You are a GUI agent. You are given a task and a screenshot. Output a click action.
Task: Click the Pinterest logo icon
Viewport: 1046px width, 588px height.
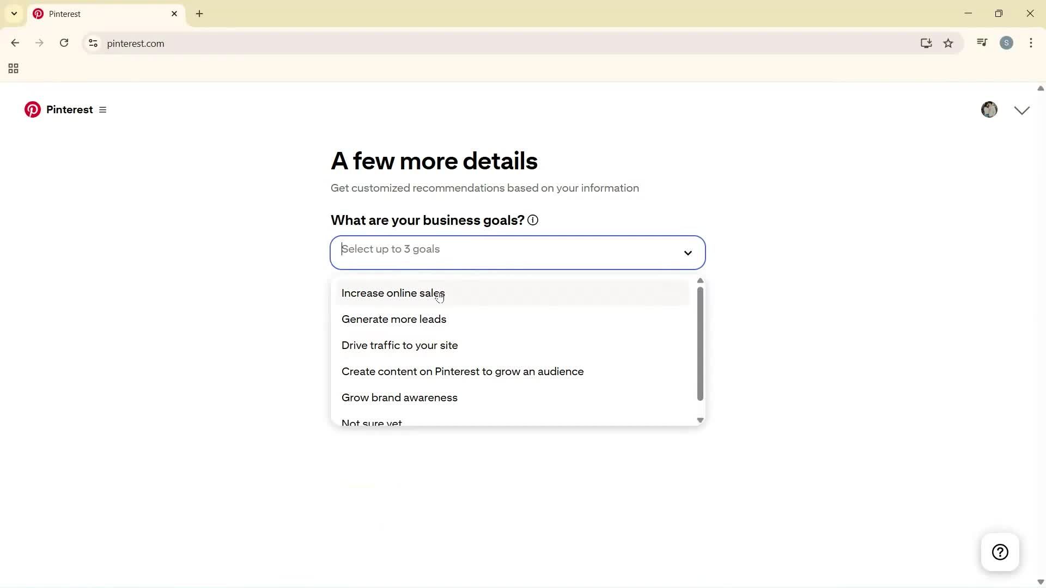coord(32,109)
